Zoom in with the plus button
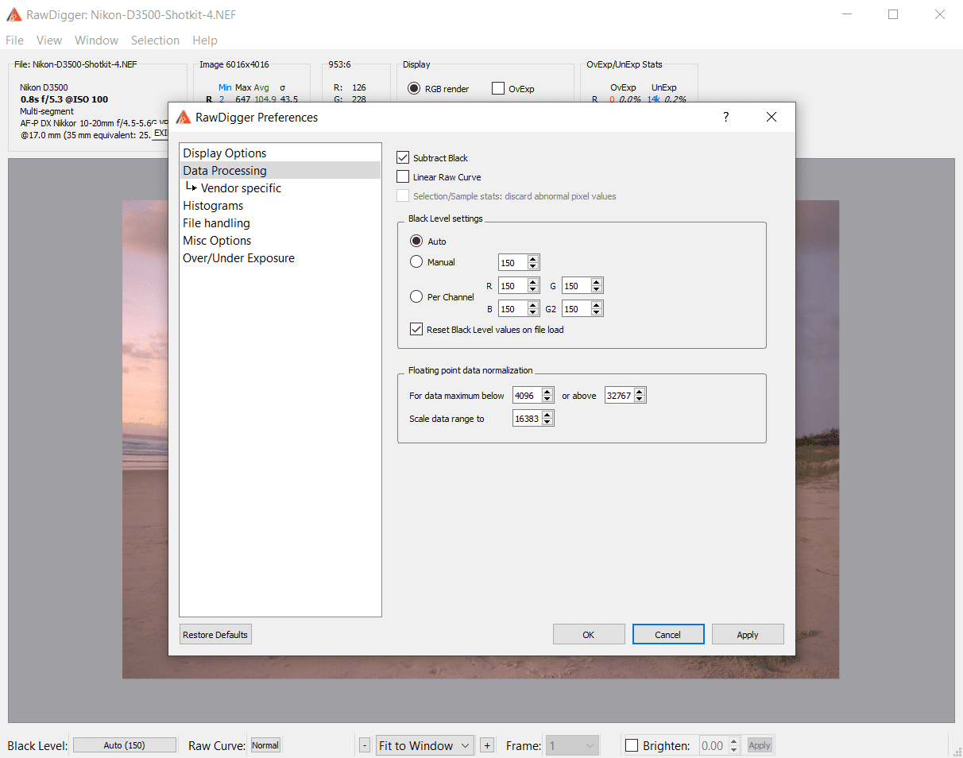This screenshot has width=963, height=758. (487, 745)
